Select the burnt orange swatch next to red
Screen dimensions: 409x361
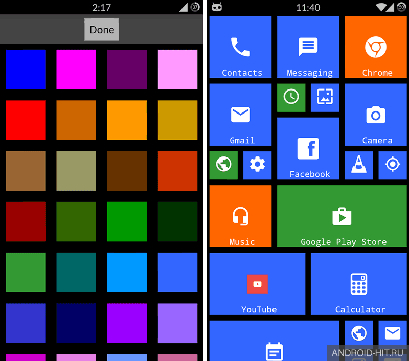76,120
